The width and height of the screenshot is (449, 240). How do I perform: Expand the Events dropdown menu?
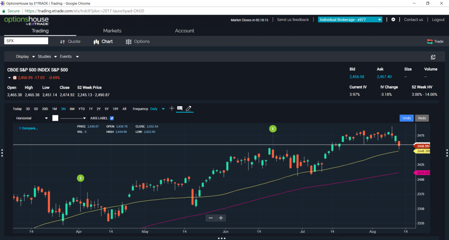(69, 56)
